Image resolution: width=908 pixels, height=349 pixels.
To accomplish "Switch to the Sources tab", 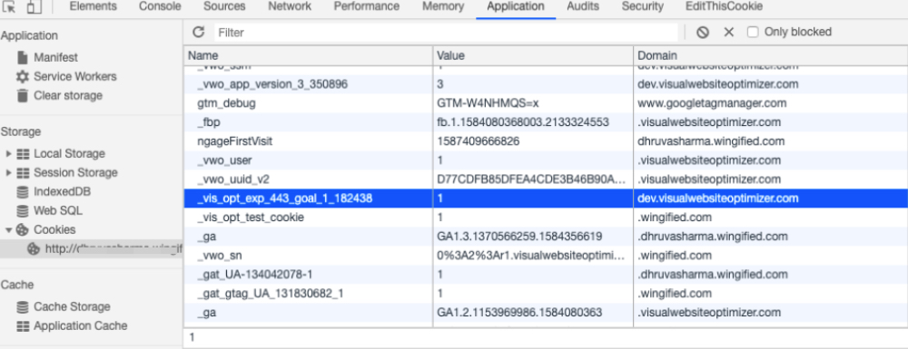I will tap(224, 6).
